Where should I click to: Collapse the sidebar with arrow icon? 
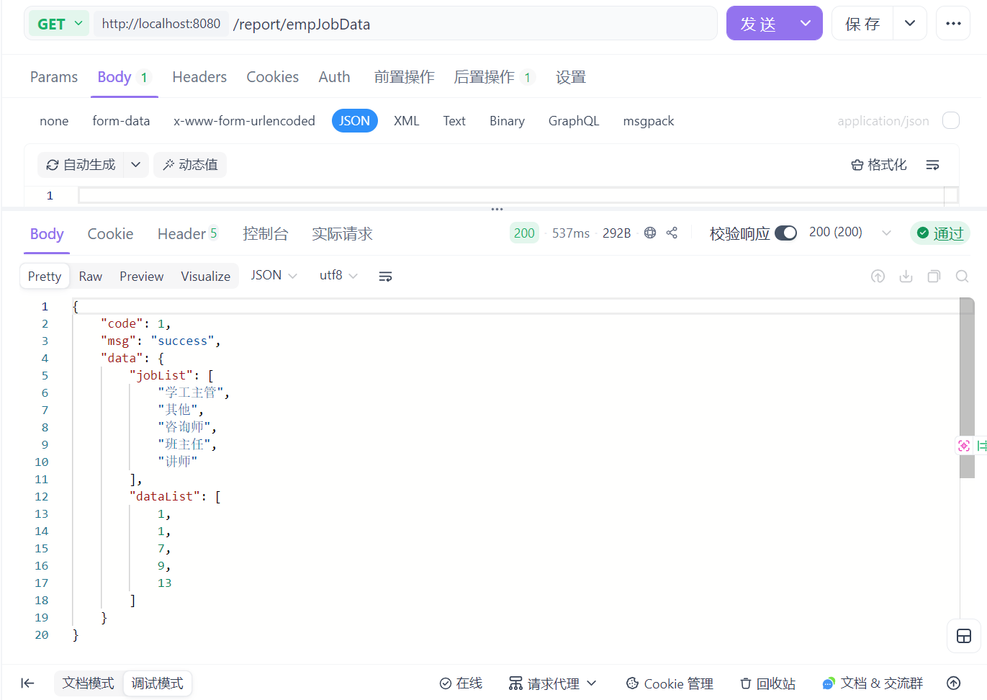(x=27, y=683)
